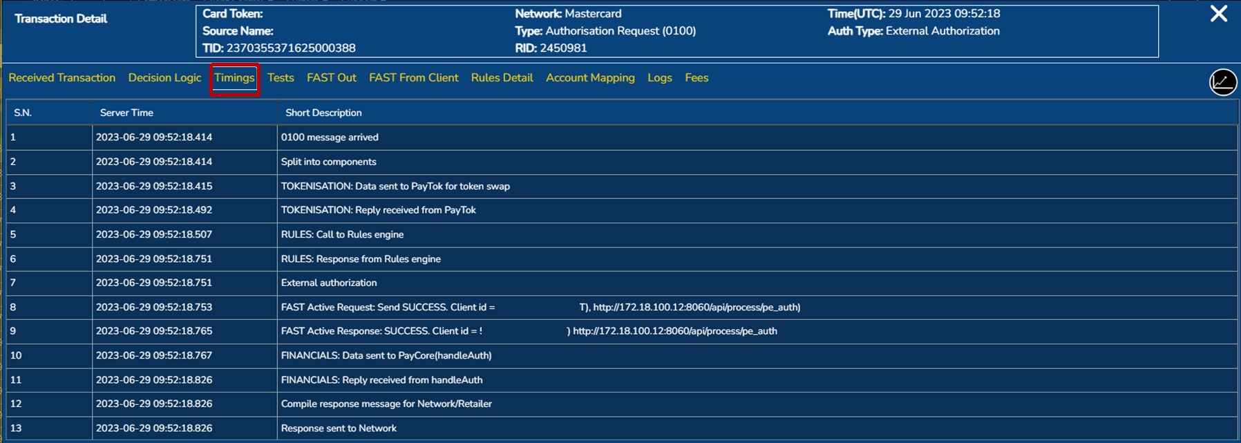Click server time 09:52:18.507
Screen dimensions: 1241x443
tap(154, 234)
